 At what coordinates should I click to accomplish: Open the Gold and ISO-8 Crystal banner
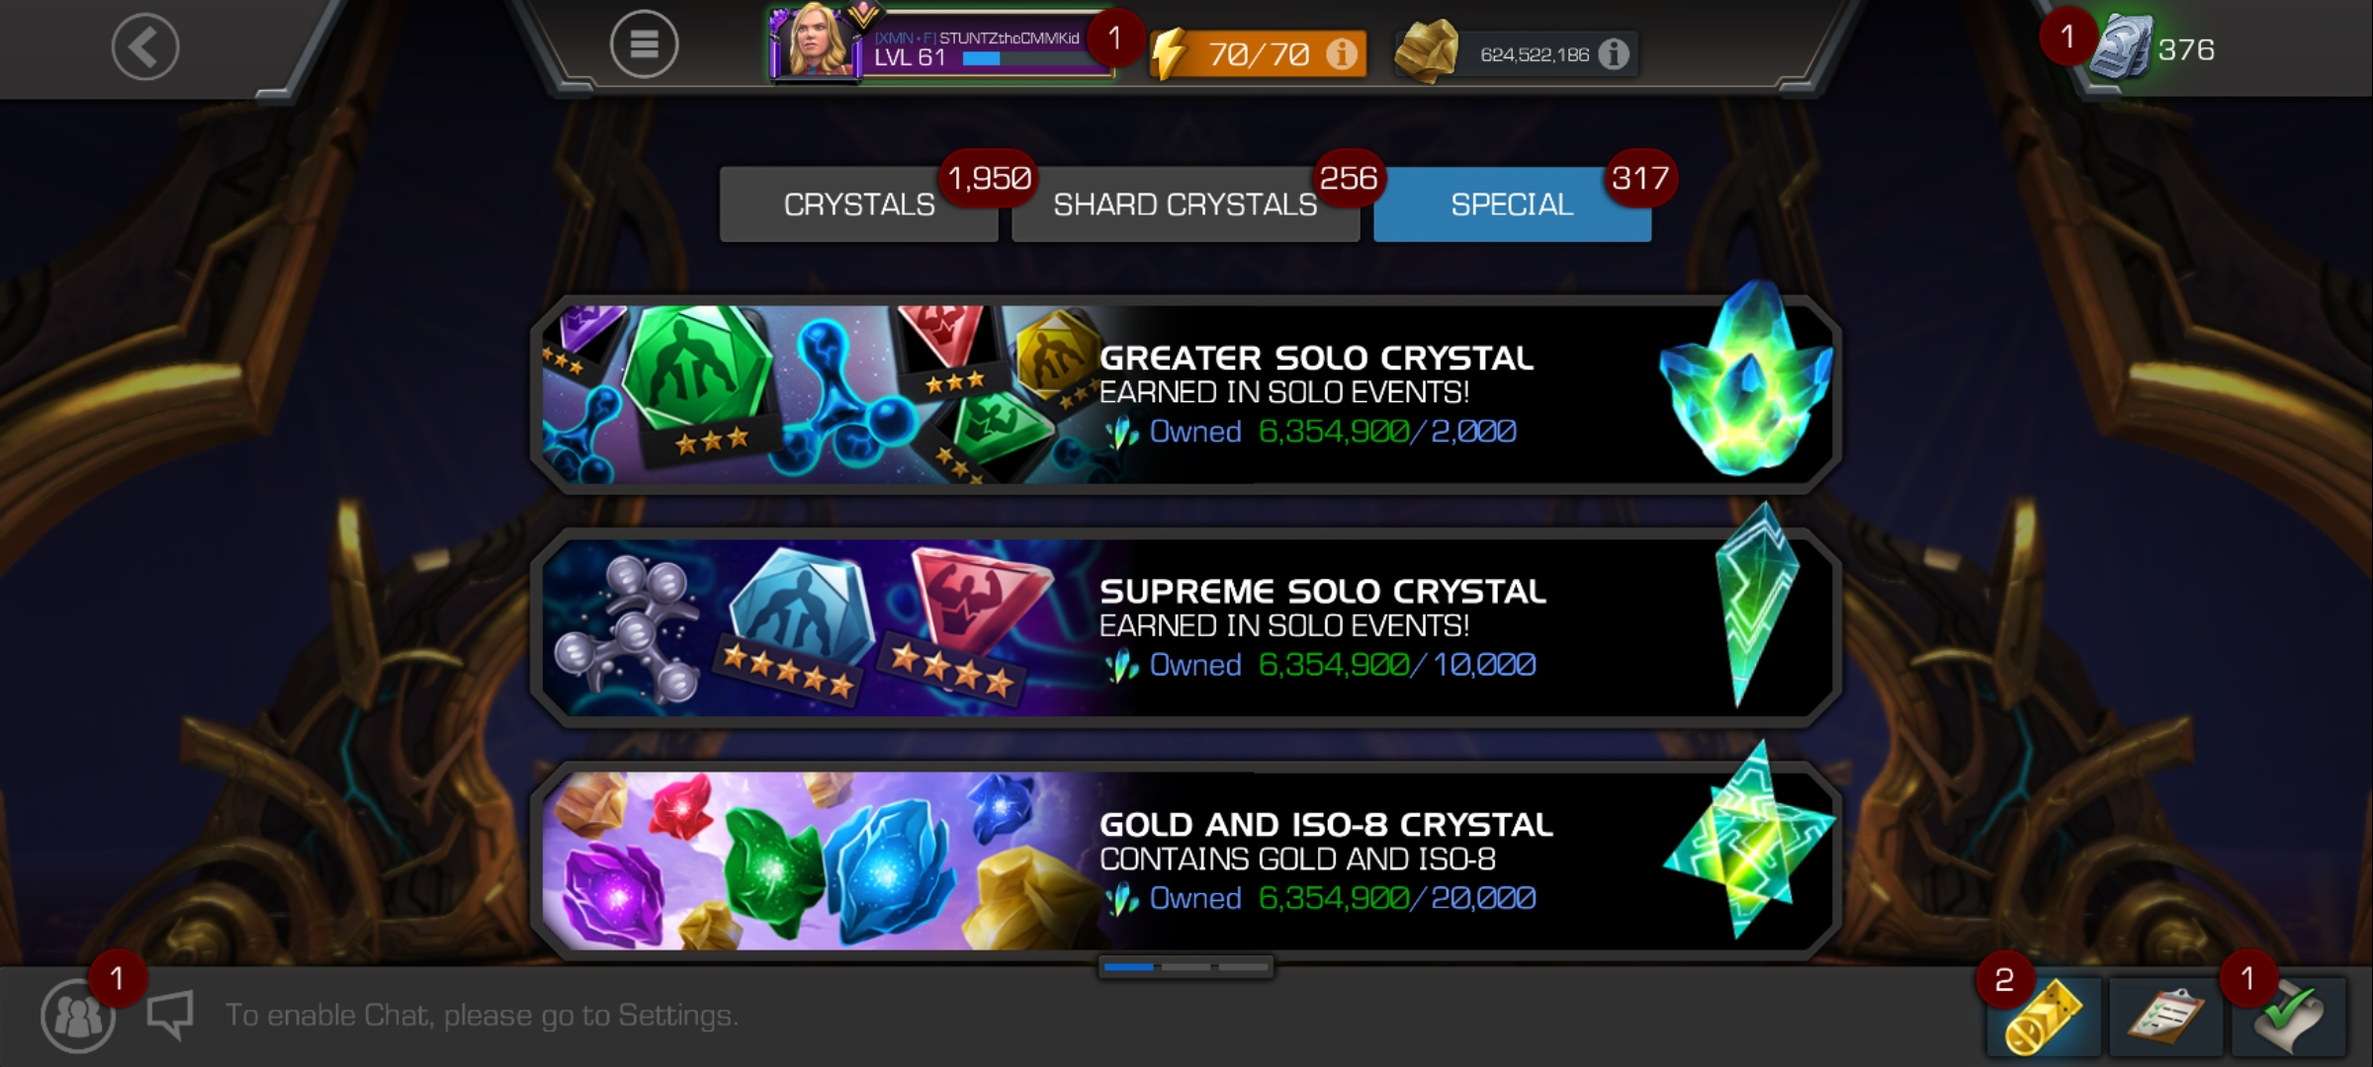tap(1186, 861)
